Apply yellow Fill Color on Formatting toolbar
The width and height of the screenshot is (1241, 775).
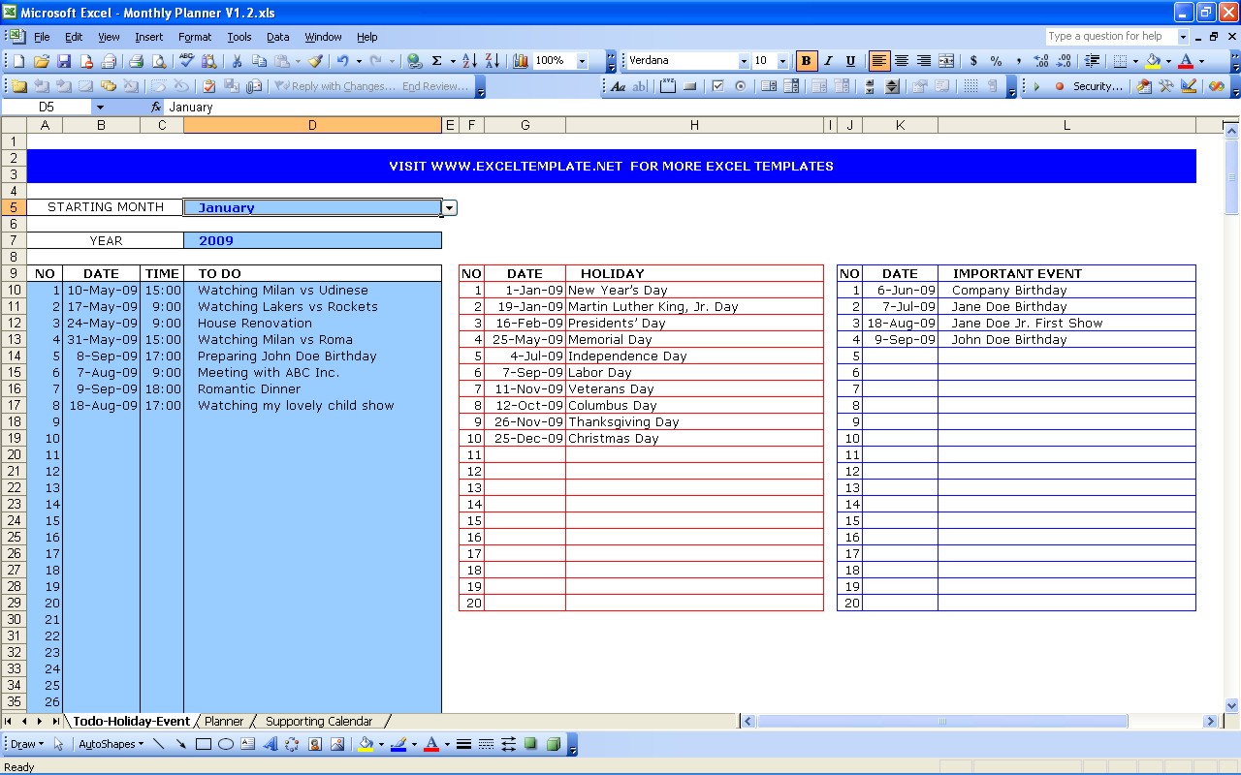click(1152, 61)
